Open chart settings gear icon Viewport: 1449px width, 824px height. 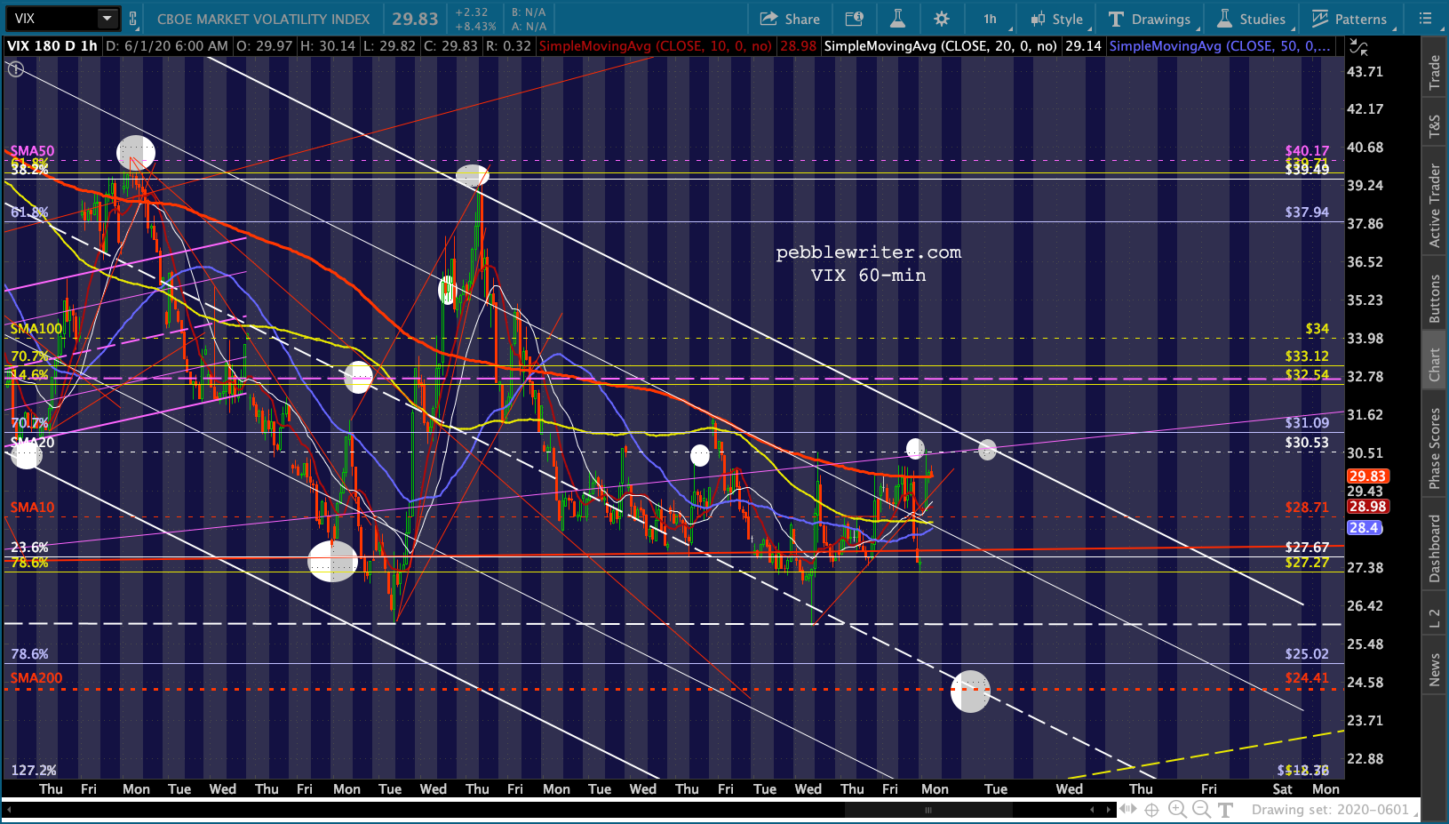942,19
